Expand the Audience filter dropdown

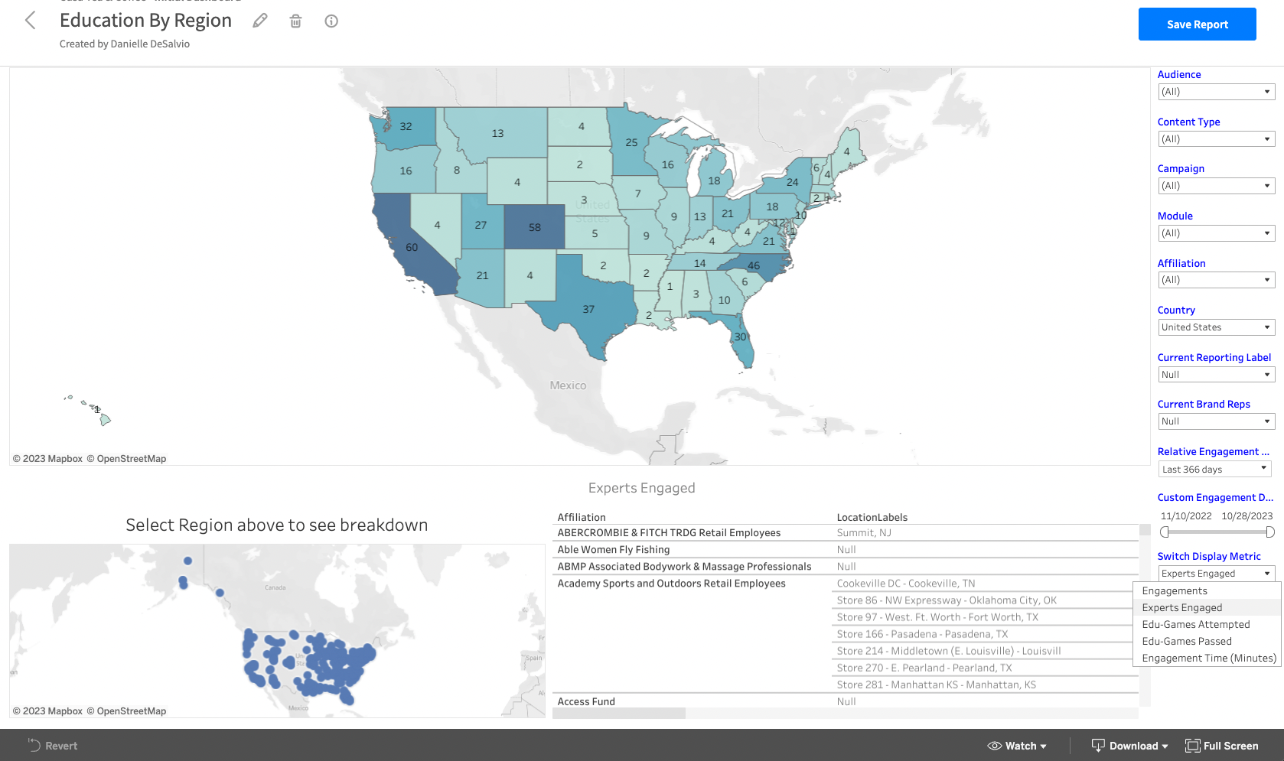click(x=1216, y=92)
